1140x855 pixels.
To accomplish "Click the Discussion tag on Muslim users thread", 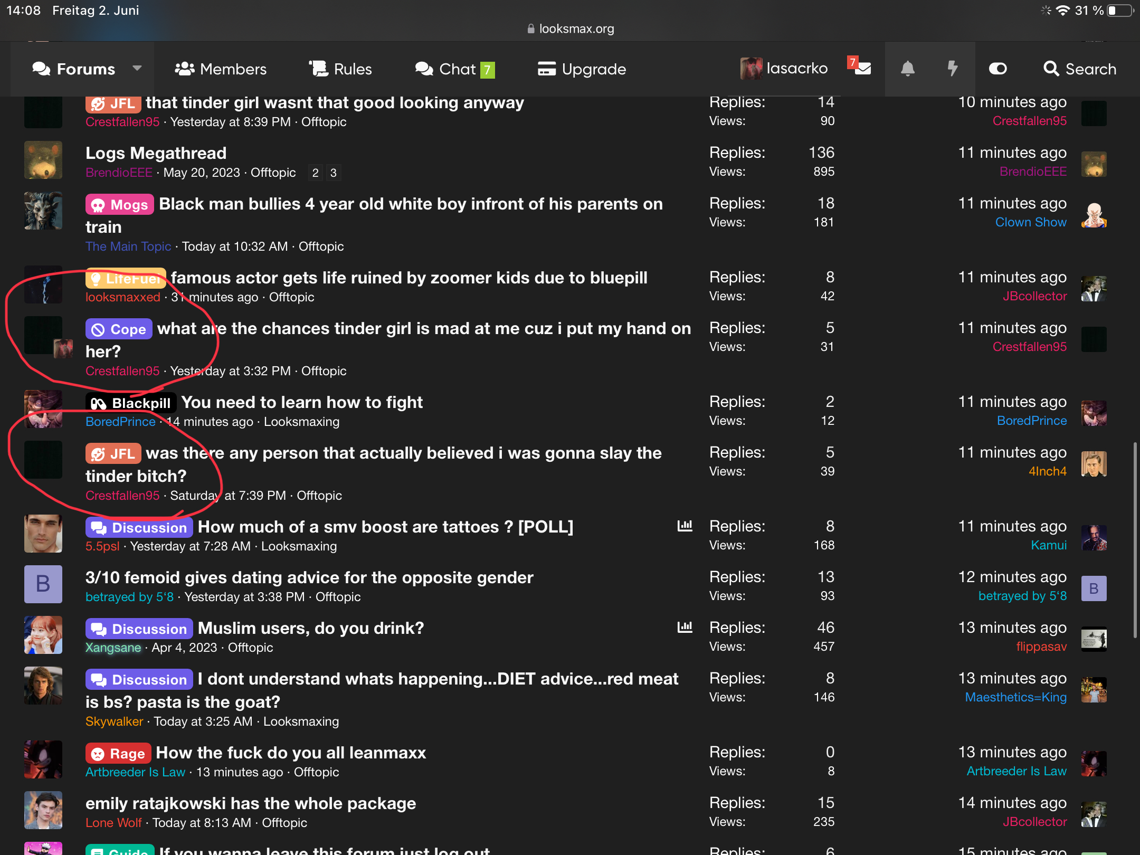I will (x=139, y=629).
